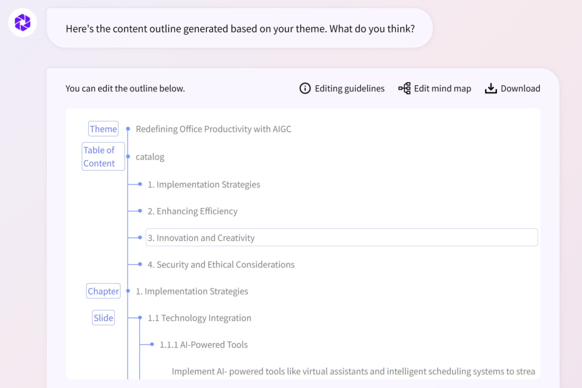Open the Edit mind map label
This screenshot has height=388, width=582.
coord(442,88)
